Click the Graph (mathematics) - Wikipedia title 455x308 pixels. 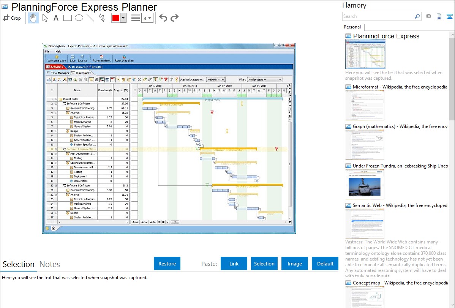point(400,126)
